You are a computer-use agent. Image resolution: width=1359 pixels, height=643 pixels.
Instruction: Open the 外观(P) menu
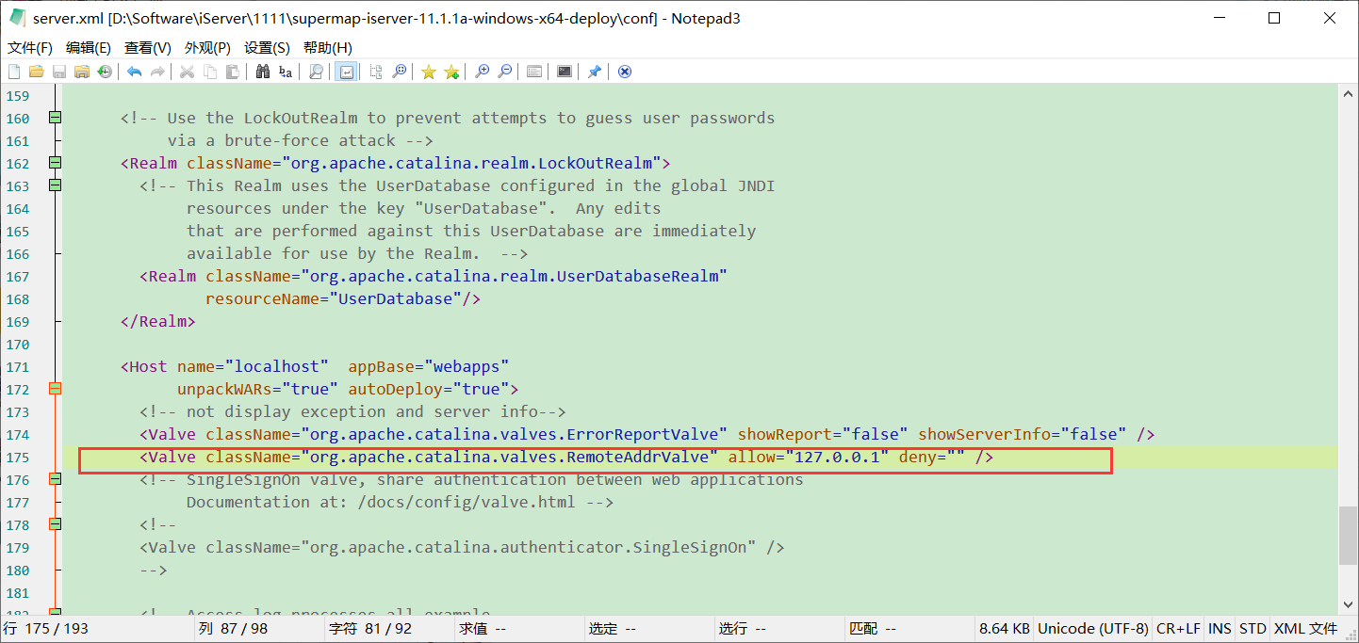pyautogui.click(x=207, y=47)
